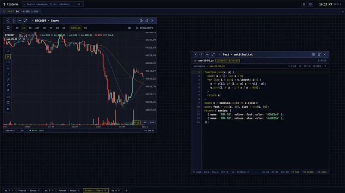Switch the chart to the 4h timeframe
345x193 pixels.
(51, 28)
